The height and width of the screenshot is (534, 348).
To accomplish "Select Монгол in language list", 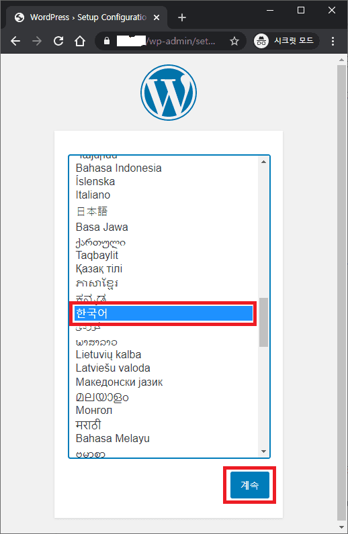I will coord(164,411).
